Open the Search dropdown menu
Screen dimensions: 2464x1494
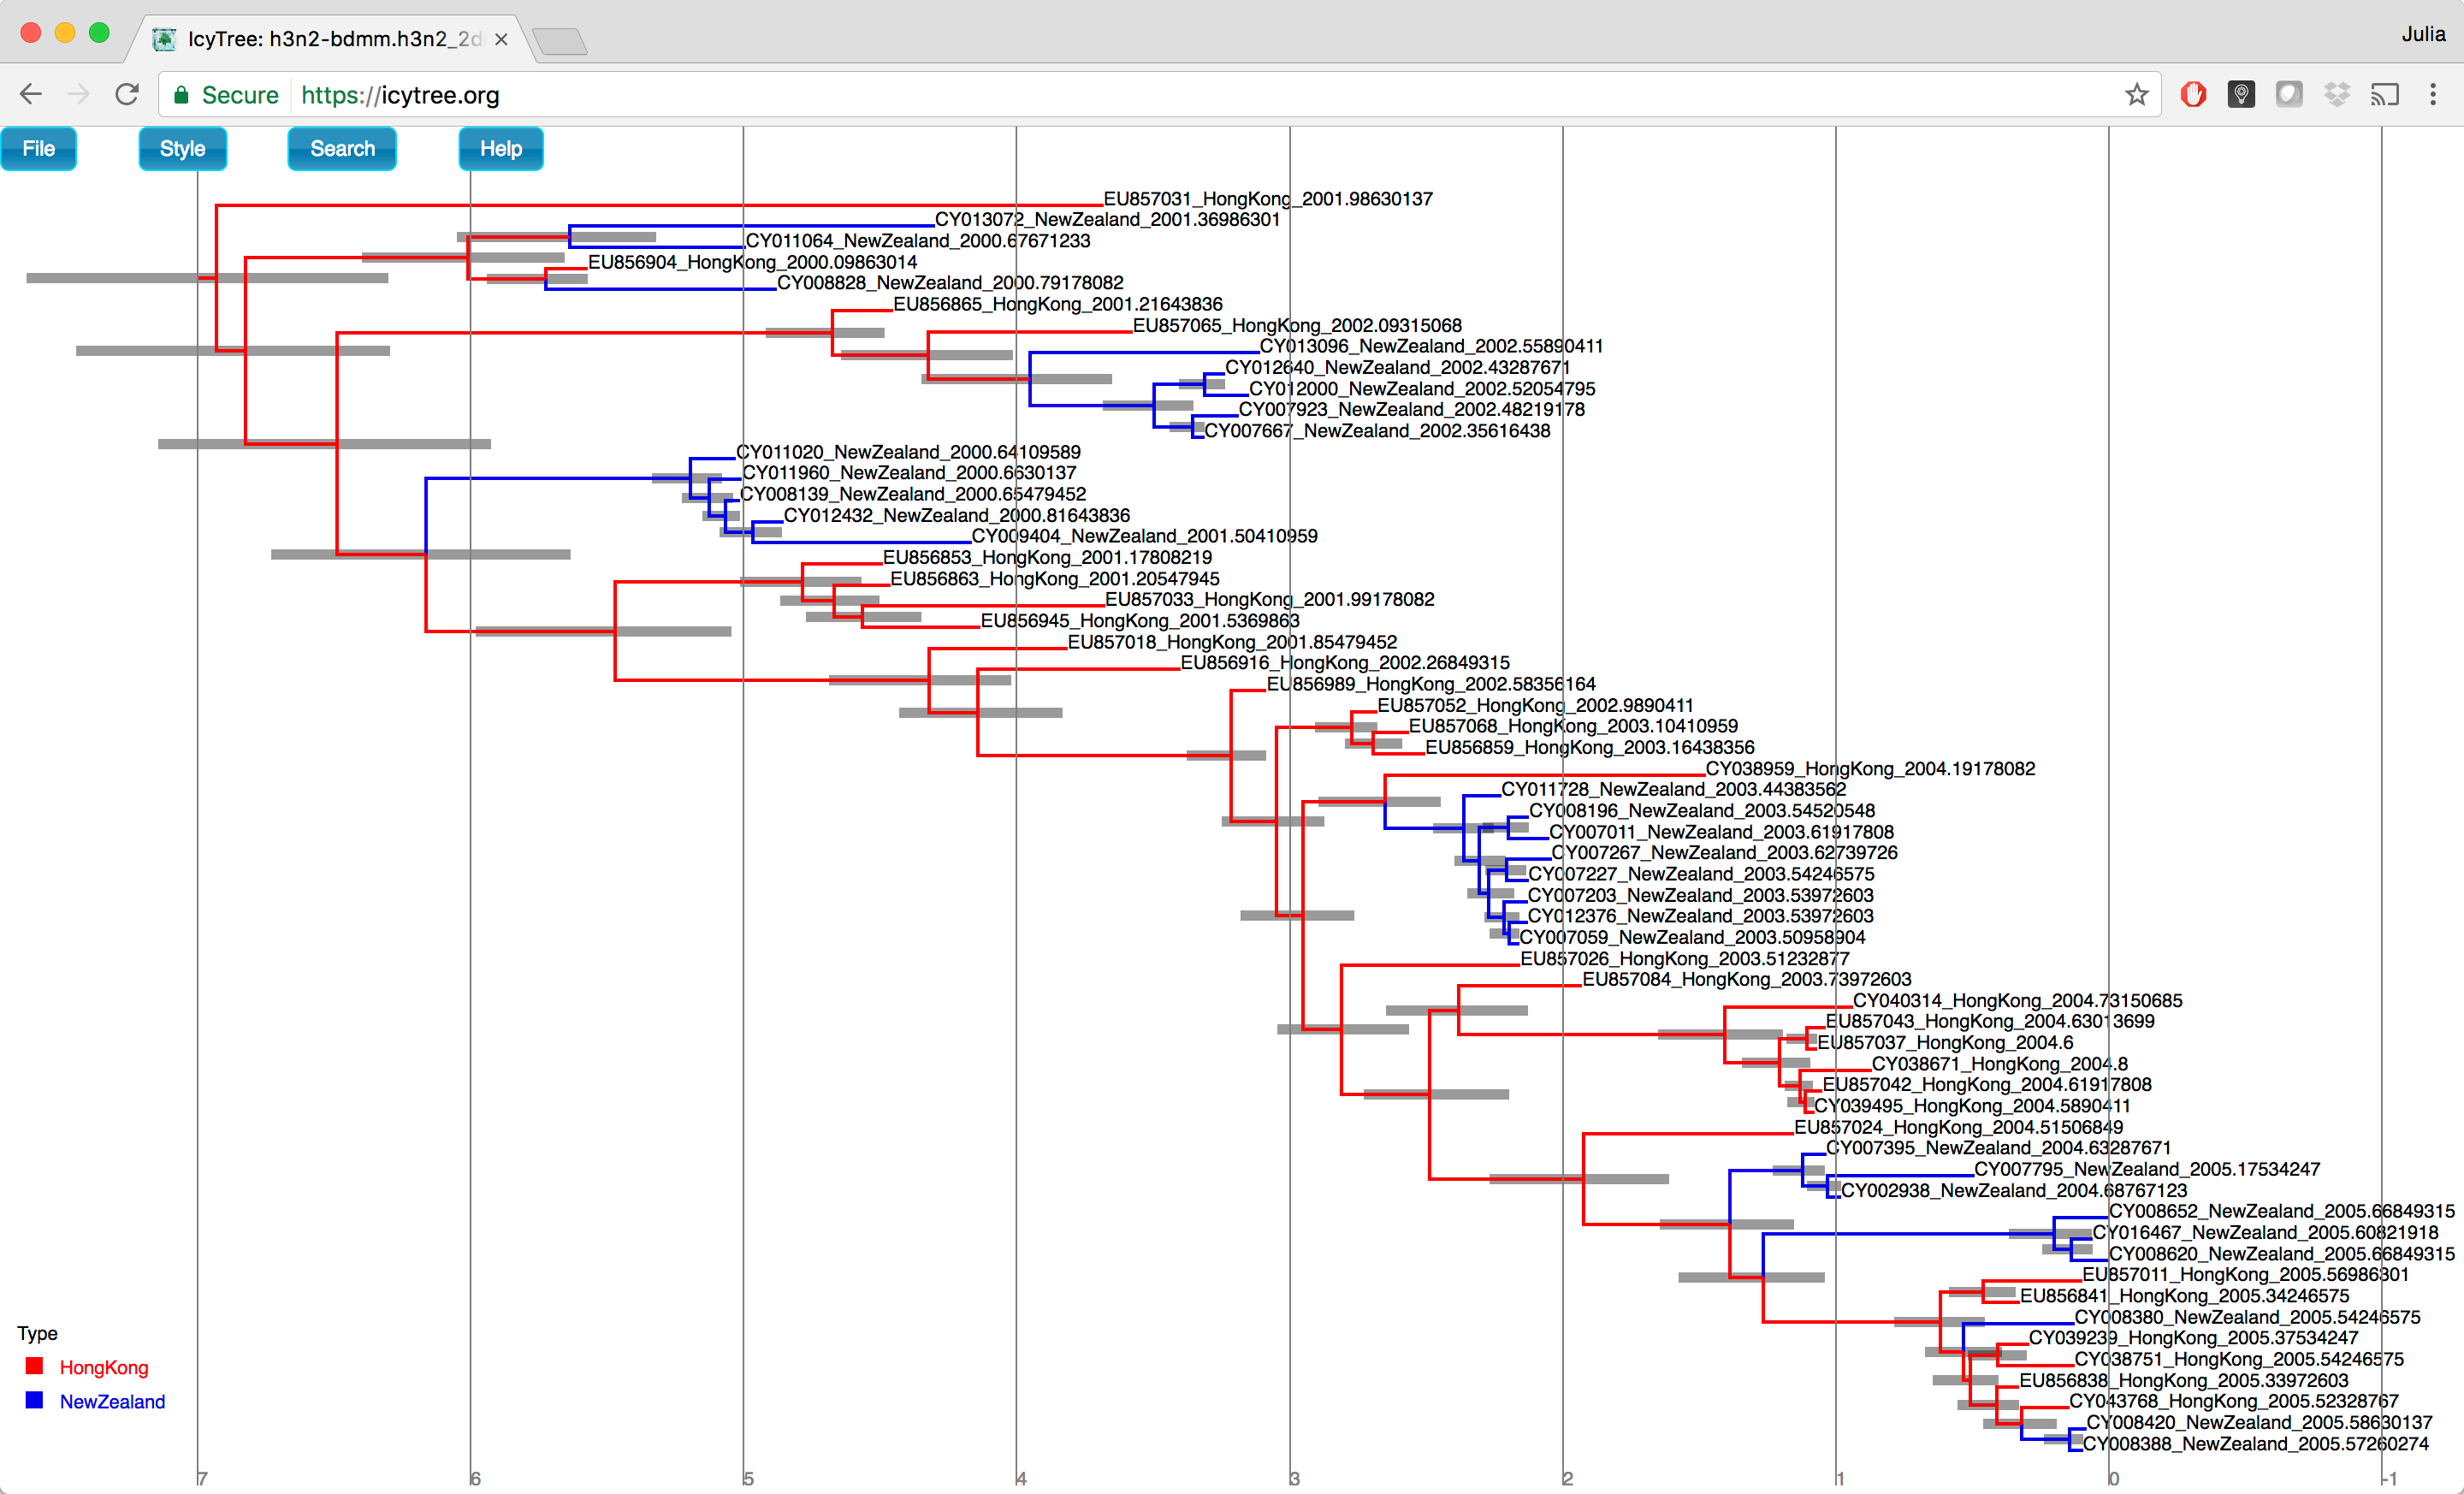click(342, 149)
